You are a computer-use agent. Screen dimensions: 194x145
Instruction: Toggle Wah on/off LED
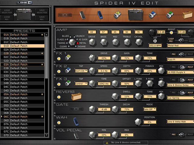[x=59, y=123]
